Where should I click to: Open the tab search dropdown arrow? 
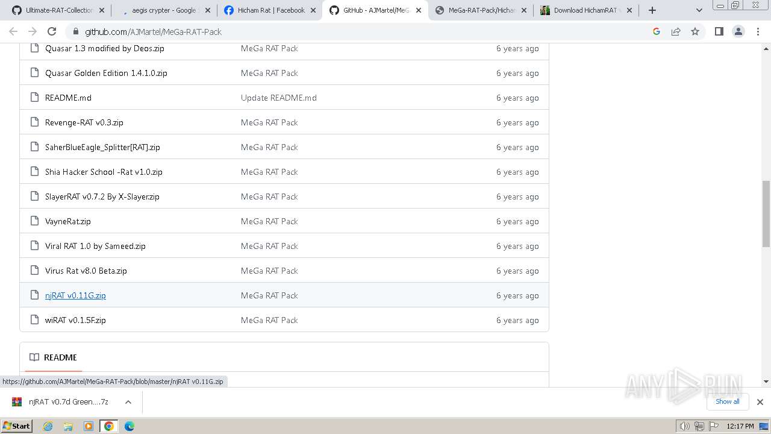pos(699,10)
